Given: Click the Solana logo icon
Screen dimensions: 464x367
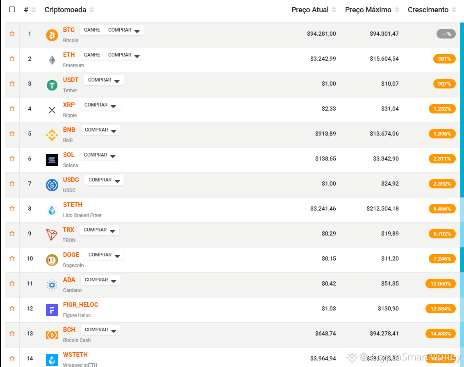Looking at the screenshot, I should [x=52, y=160].
